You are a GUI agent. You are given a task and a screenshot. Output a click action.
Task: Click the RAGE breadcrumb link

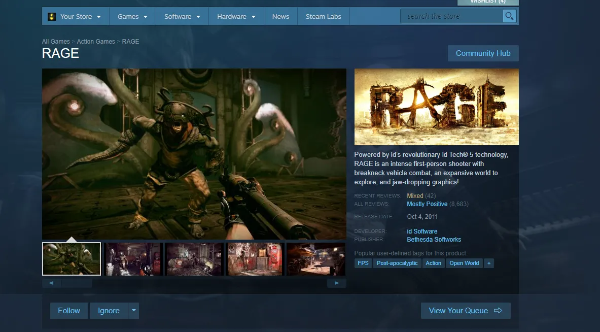coord(130,41)
